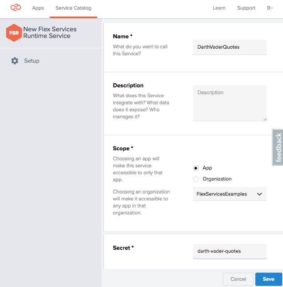Screen dimensions: 283x287
Task: Click the Setup gear icon
Action: 15,61
